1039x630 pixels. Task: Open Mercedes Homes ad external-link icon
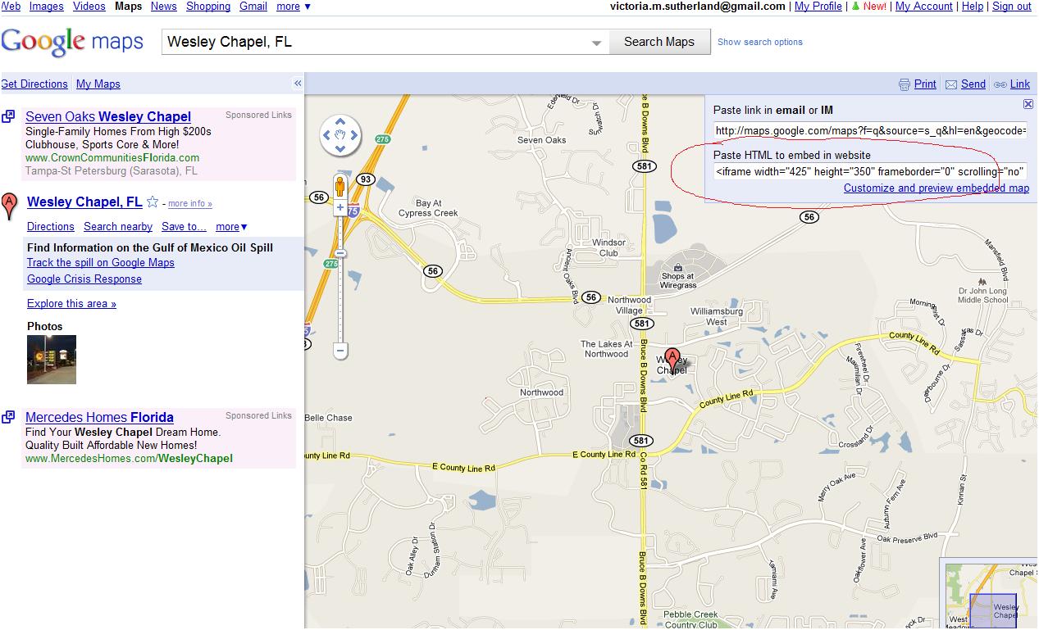point(8,417)
